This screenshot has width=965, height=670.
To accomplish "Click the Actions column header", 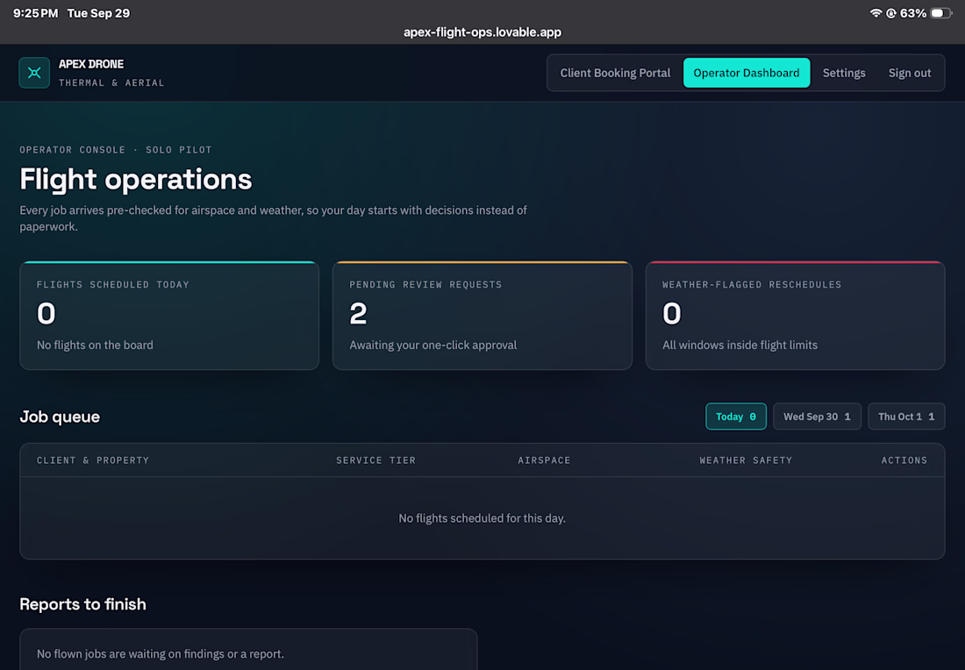I will click(x=904, y=460).
